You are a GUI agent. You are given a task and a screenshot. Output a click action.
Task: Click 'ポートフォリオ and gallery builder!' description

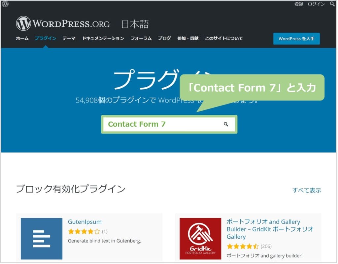click(x=265, y=256)
